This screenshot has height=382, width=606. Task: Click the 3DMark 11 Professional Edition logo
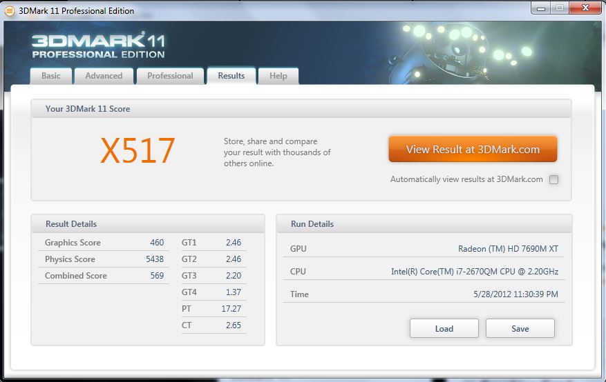98,46
